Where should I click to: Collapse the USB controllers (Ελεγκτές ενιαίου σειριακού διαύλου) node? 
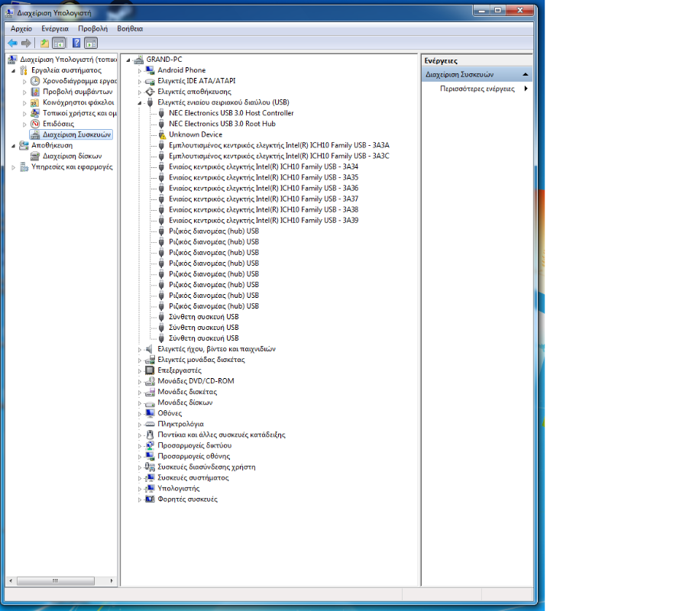pyautogui.click(x=140, y=102)
